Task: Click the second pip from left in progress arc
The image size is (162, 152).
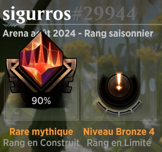Action: (113, 112)
